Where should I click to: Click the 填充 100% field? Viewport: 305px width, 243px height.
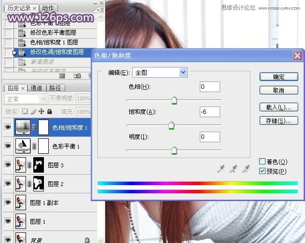click(83, 112)
